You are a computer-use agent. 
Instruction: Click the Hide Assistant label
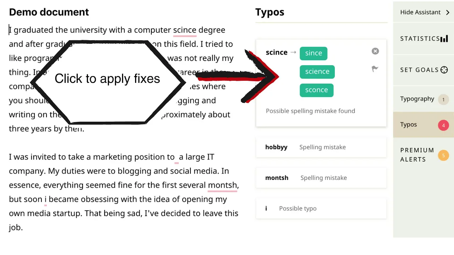coord(420,12)
